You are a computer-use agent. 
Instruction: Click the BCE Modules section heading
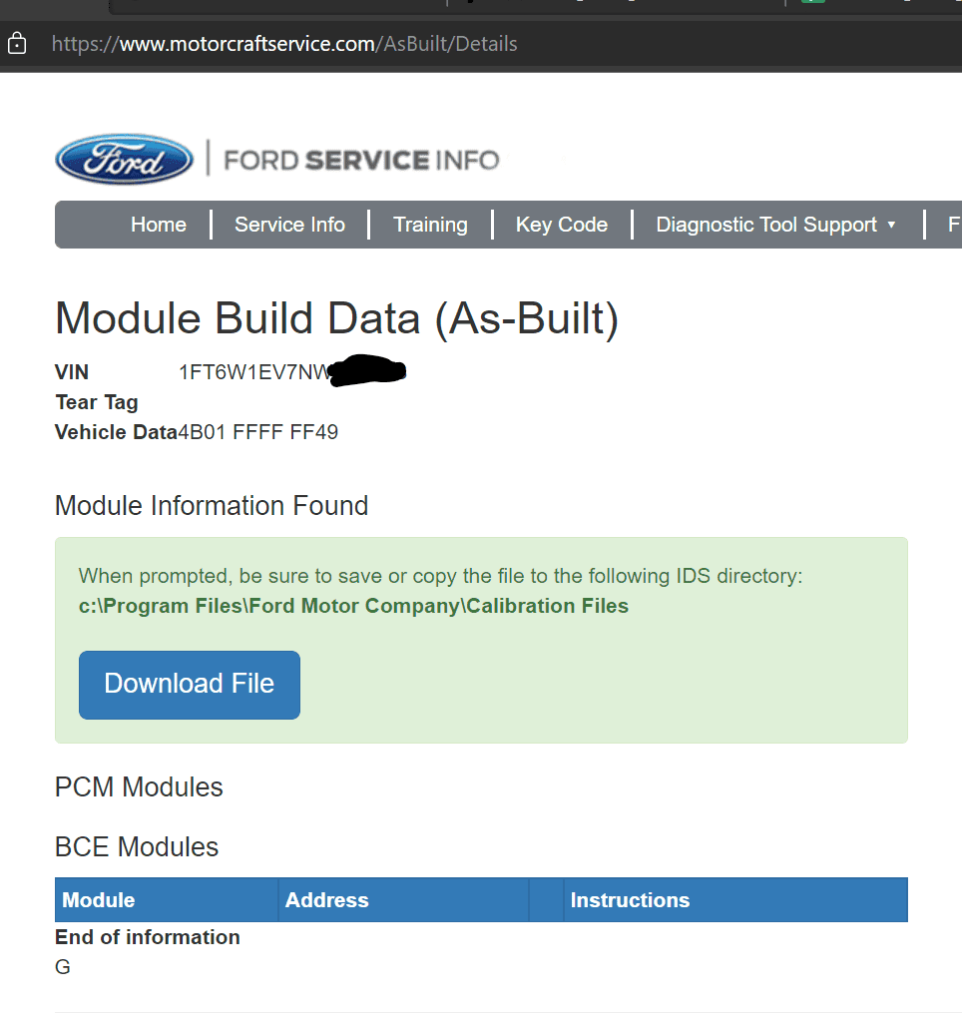click(137, 847)
